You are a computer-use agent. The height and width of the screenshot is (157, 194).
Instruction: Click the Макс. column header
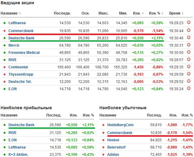pyautogui.click(x=103, y=13)
